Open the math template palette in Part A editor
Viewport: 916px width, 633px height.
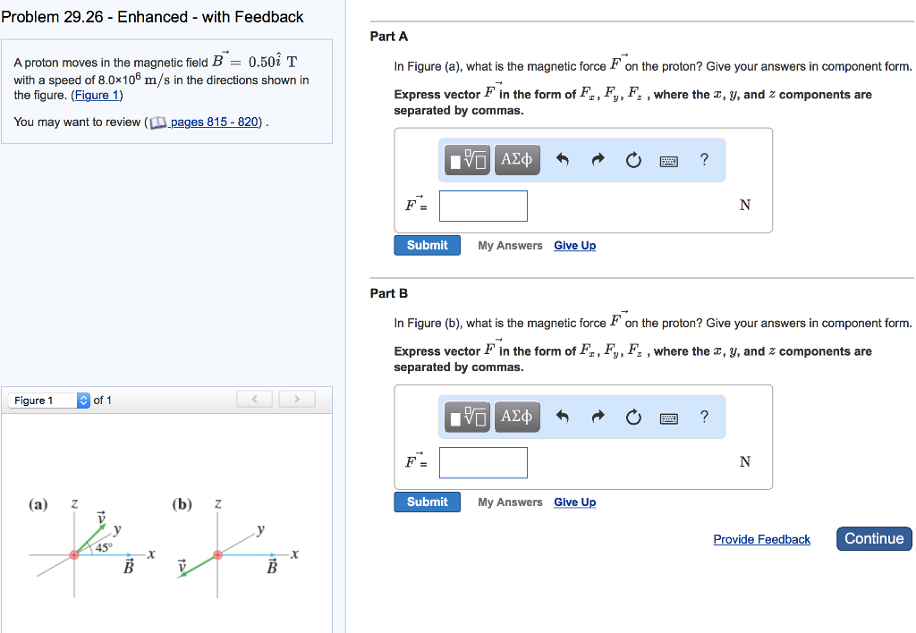pyautogui.click(x=466, y=159)
